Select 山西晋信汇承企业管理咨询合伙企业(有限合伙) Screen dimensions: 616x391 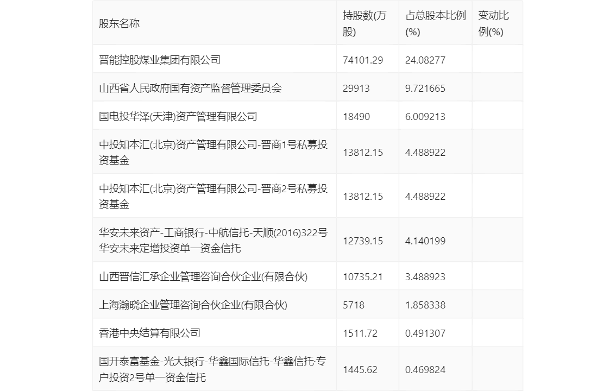(203, 277)
